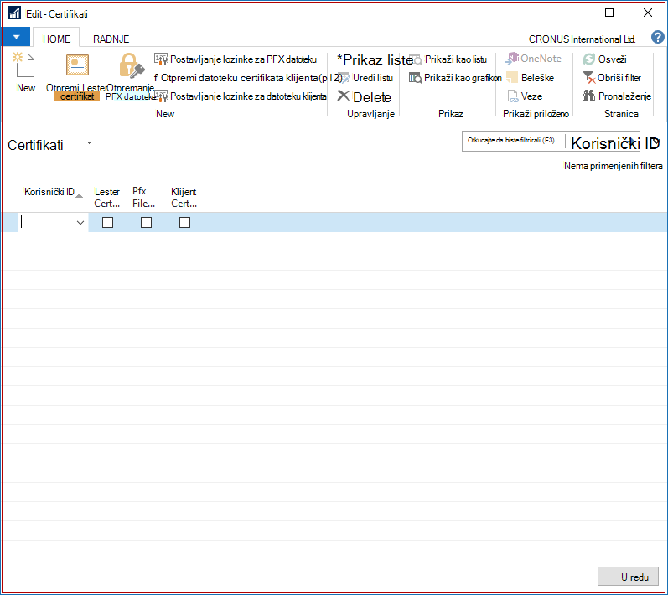The width and height of the screenshot is (668, 595).
Task: Expand the Korisnički ID cell dropdown
Action: coord(80,223)
